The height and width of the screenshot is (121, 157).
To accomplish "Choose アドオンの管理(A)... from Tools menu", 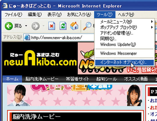I will point(124,33).
